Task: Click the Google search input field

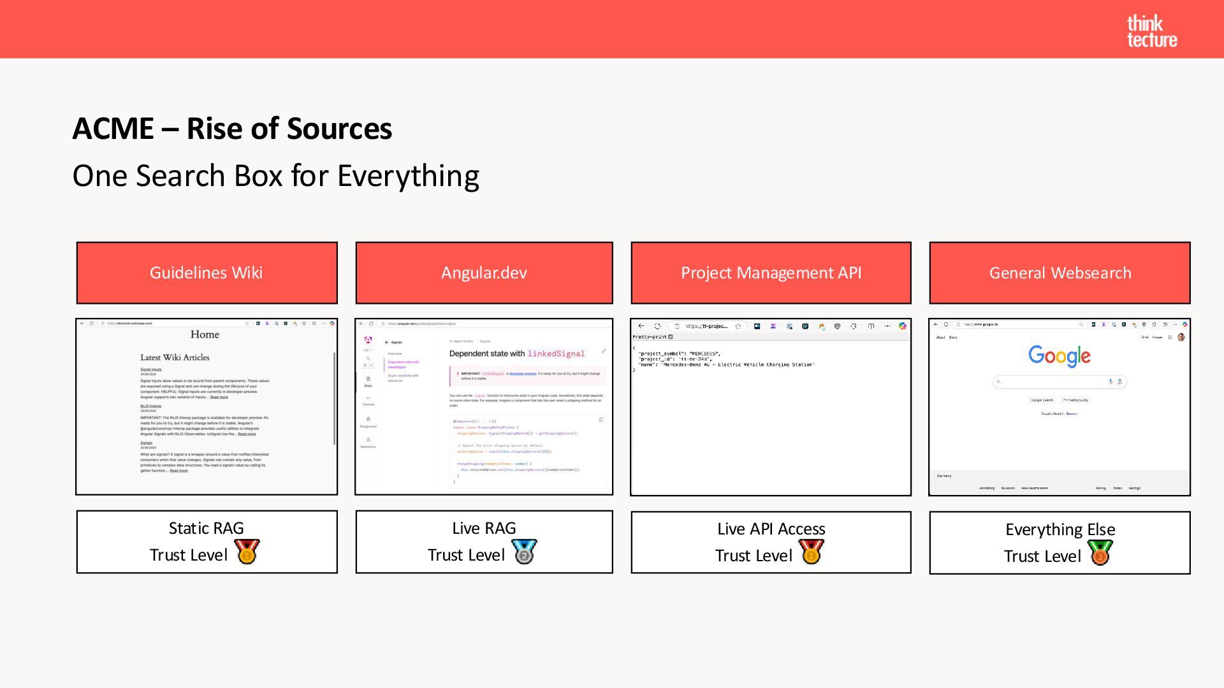Action: (1052, 382)
